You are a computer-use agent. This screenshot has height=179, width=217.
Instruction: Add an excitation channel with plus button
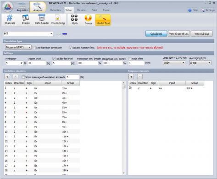click(7, 77)
